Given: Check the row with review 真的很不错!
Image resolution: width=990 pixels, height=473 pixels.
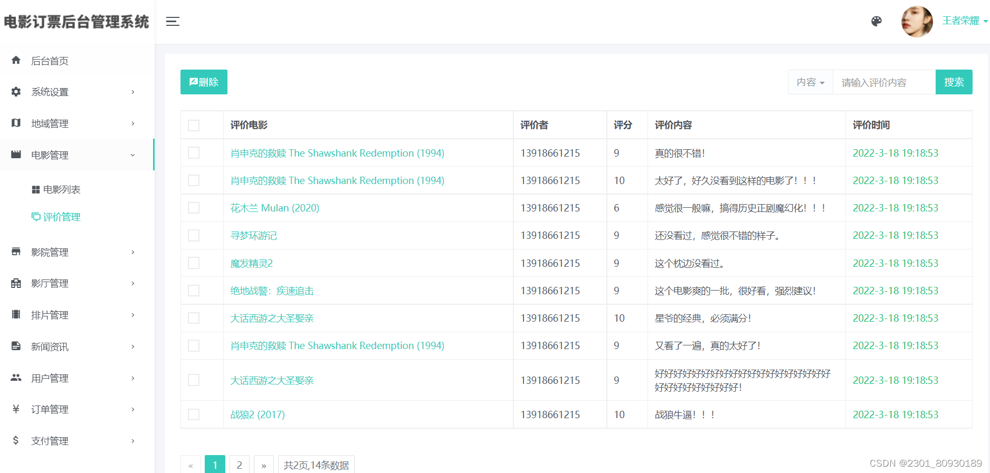Looking at the screenshot, I should 194,153.
